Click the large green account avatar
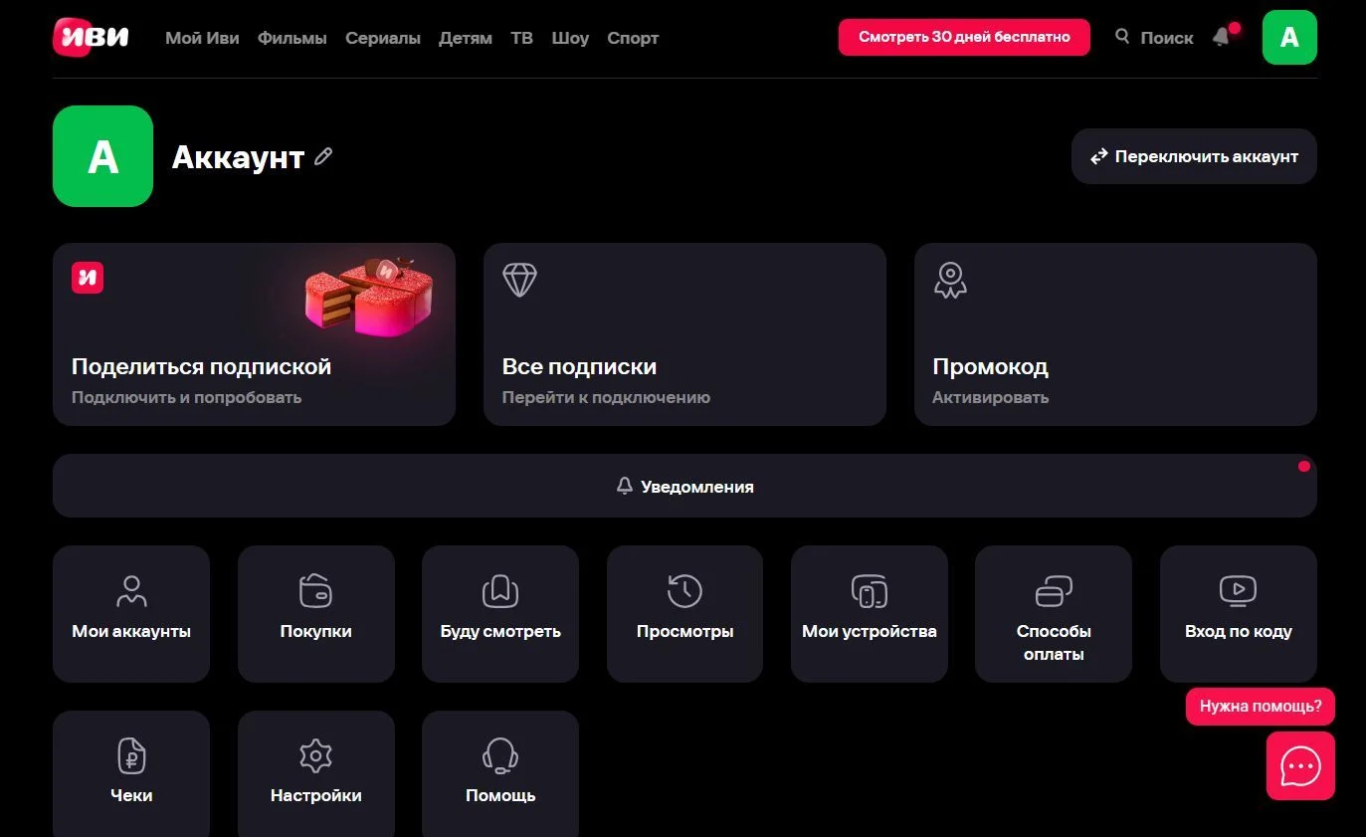Viewport: 1366px width, 837px height. pos(102,156)
